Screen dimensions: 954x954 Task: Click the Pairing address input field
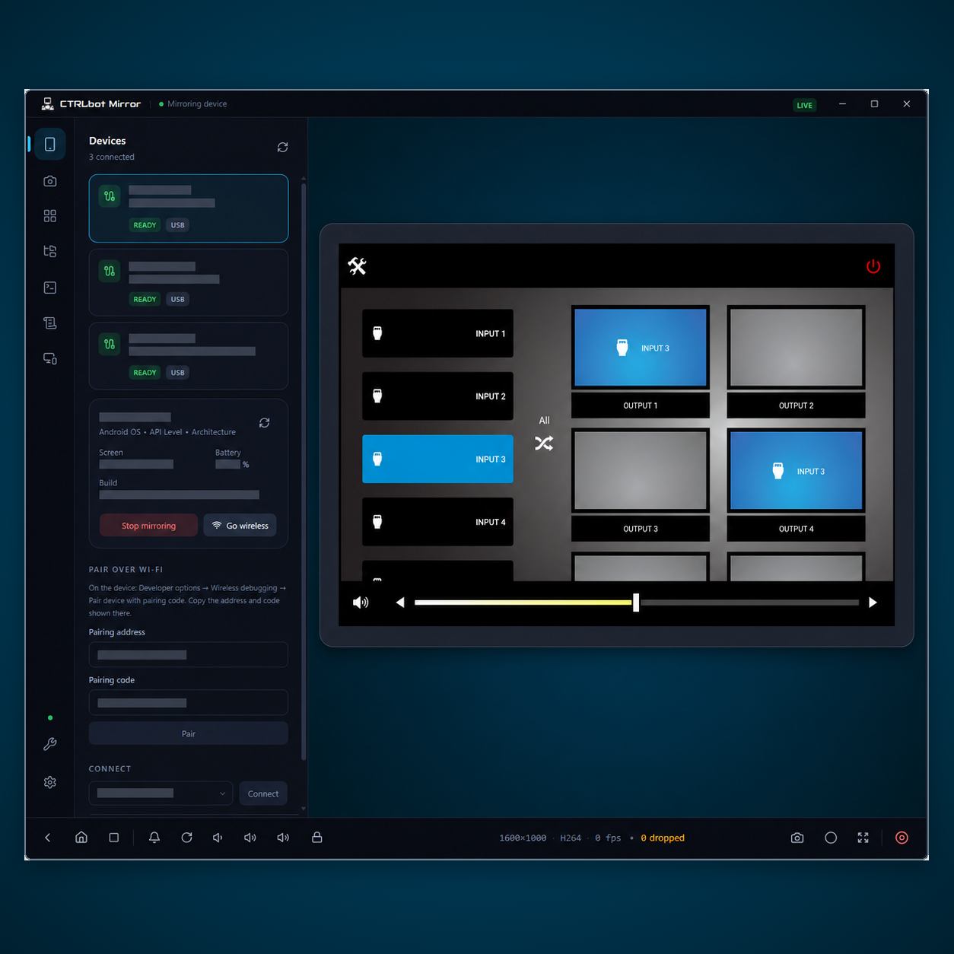tap(189, 655)
